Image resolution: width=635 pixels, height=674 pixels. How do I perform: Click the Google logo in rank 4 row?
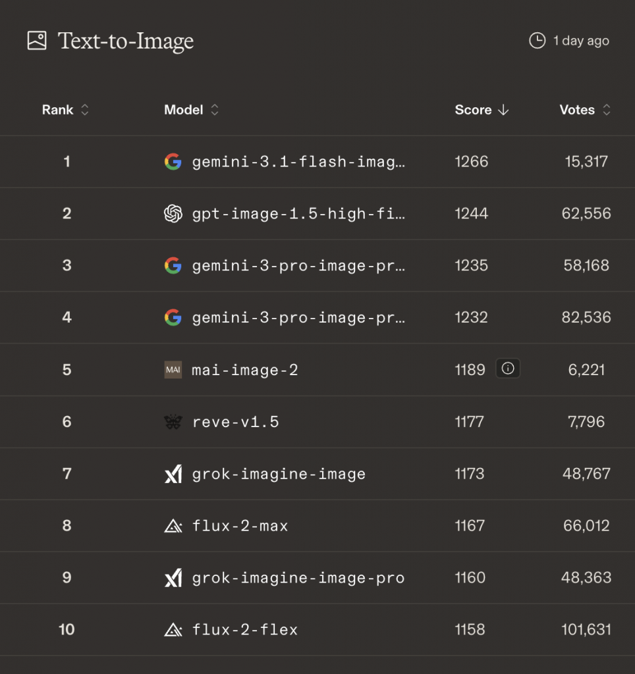[x=173, y=318]
